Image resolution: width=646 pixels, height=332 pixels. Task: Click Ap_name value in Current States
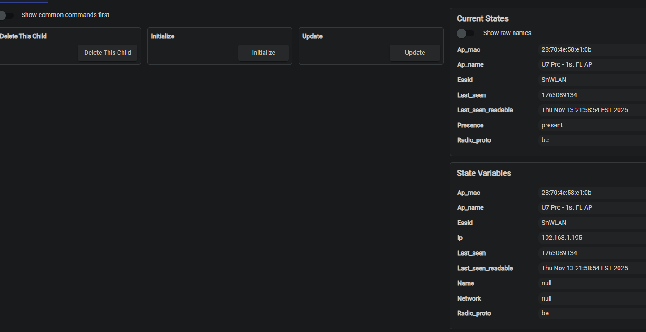click(567, 65)
